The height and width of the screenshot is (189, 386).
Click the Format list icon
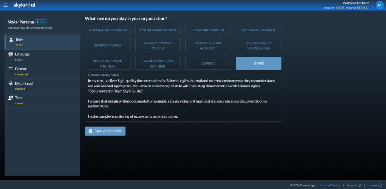tap(10, 69)
